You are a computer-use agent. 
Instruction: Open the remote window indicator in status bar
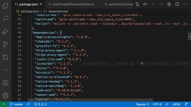(x=4, y=104)
